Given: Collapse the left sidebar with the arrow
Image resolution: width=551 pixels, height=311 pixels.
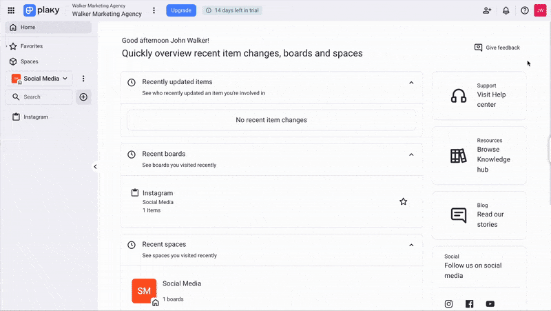Looking at the screenshot, I should tap(95, 166).
